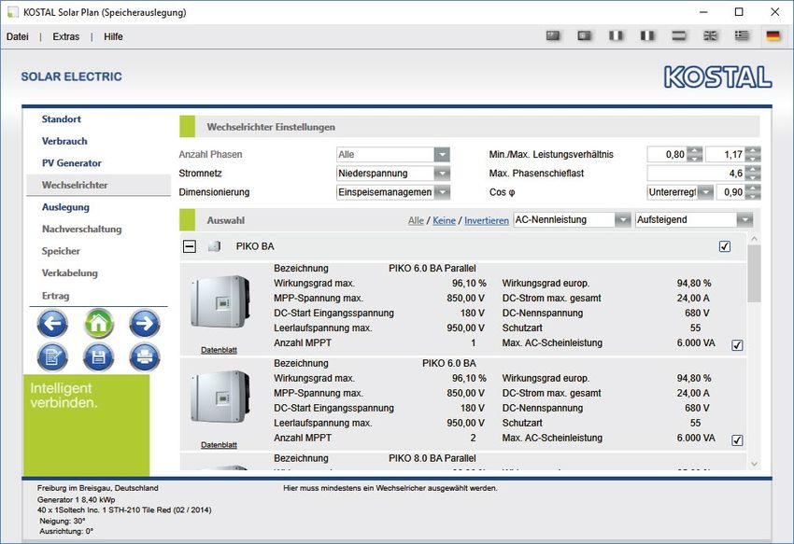This screenshot has width=794, height=544.
Task: Open the Speicher step
Action: tap(61, 251)
